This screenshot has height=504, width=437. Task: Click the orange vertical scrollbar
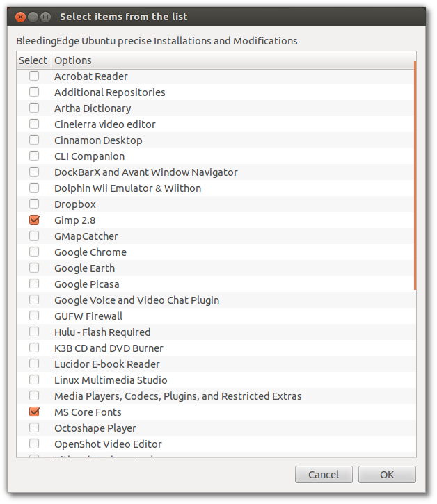[x=415, y=175]
